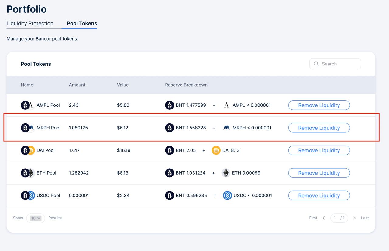The width and height of the screenshot is (389, 251).
Task: Open the Show results count dropdown
Action: [x=36, y=218]
